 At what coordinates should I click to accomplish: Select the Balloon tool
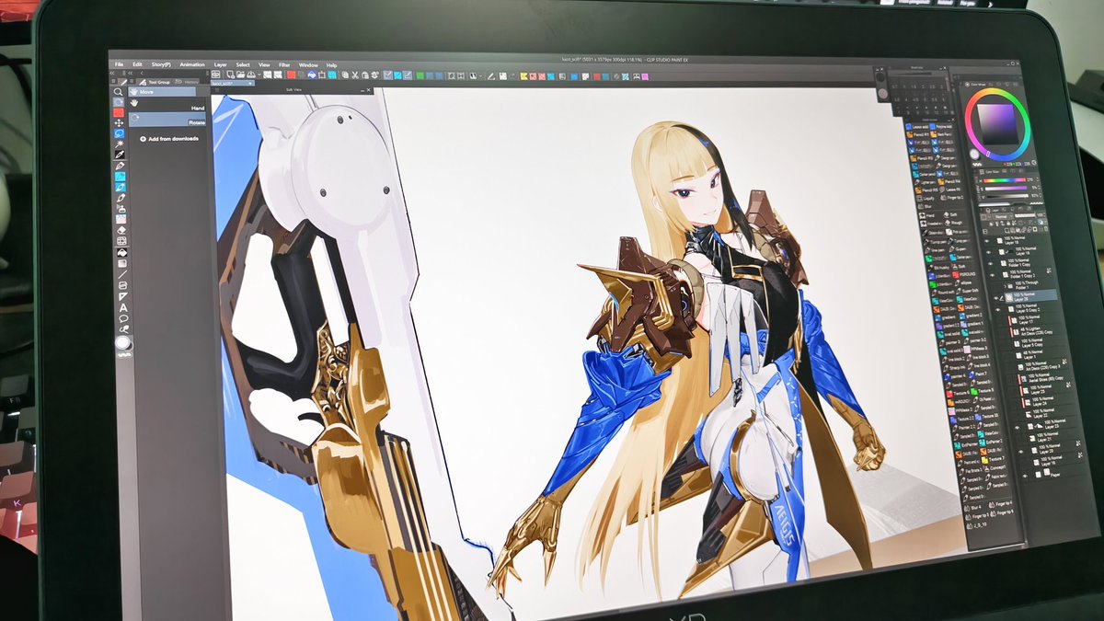tap(123, 318)
